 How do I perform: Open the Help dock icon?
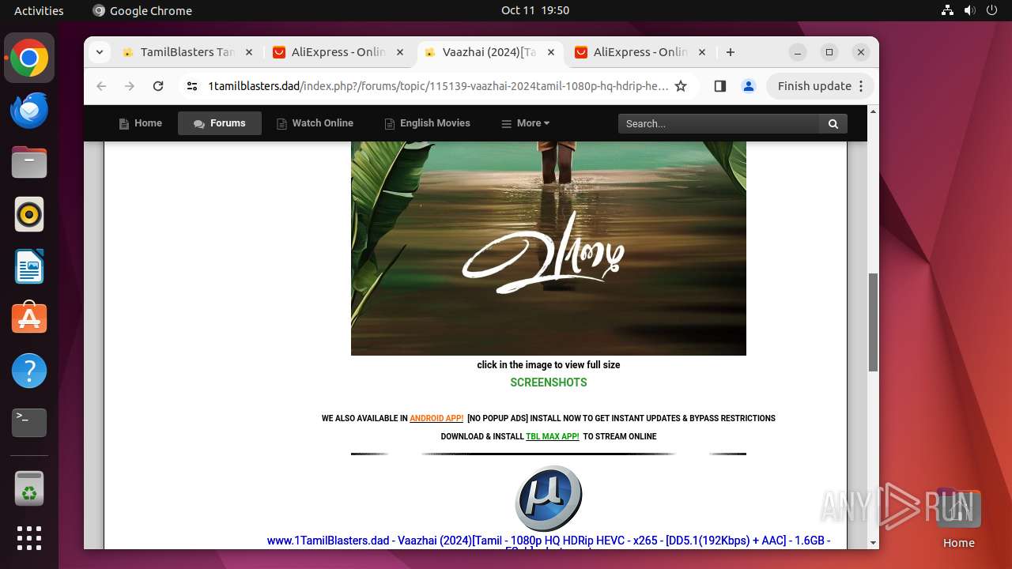[x=29, y=371]
